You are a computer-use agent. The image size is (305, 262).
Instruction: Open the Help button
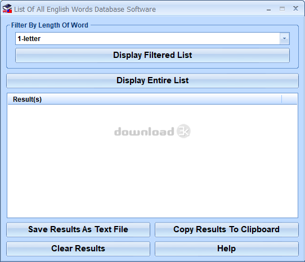[x=227, y=249]
